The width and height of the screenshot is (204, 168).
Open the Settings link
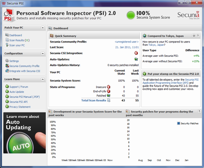14,61
